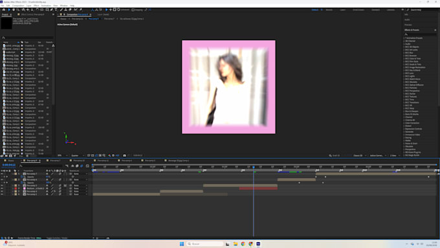The width and height of the screenshot is (440, 248).
Task: Open the Quarter resolution dropdown
Action: [x=78, y=155]
